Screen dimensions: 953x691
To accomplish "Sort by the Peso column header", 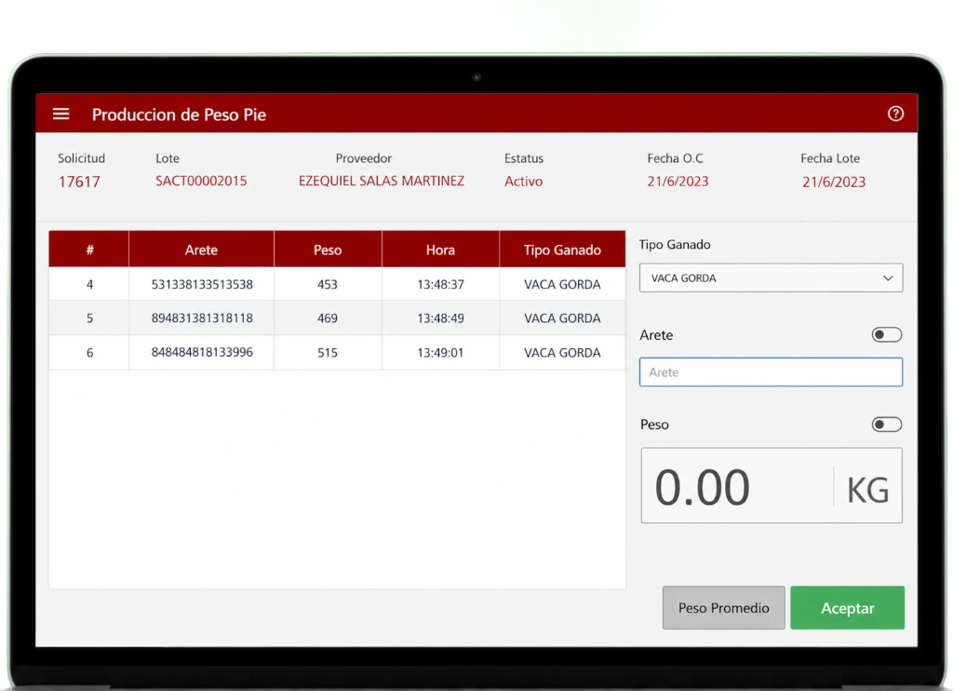I will (328, 250).
